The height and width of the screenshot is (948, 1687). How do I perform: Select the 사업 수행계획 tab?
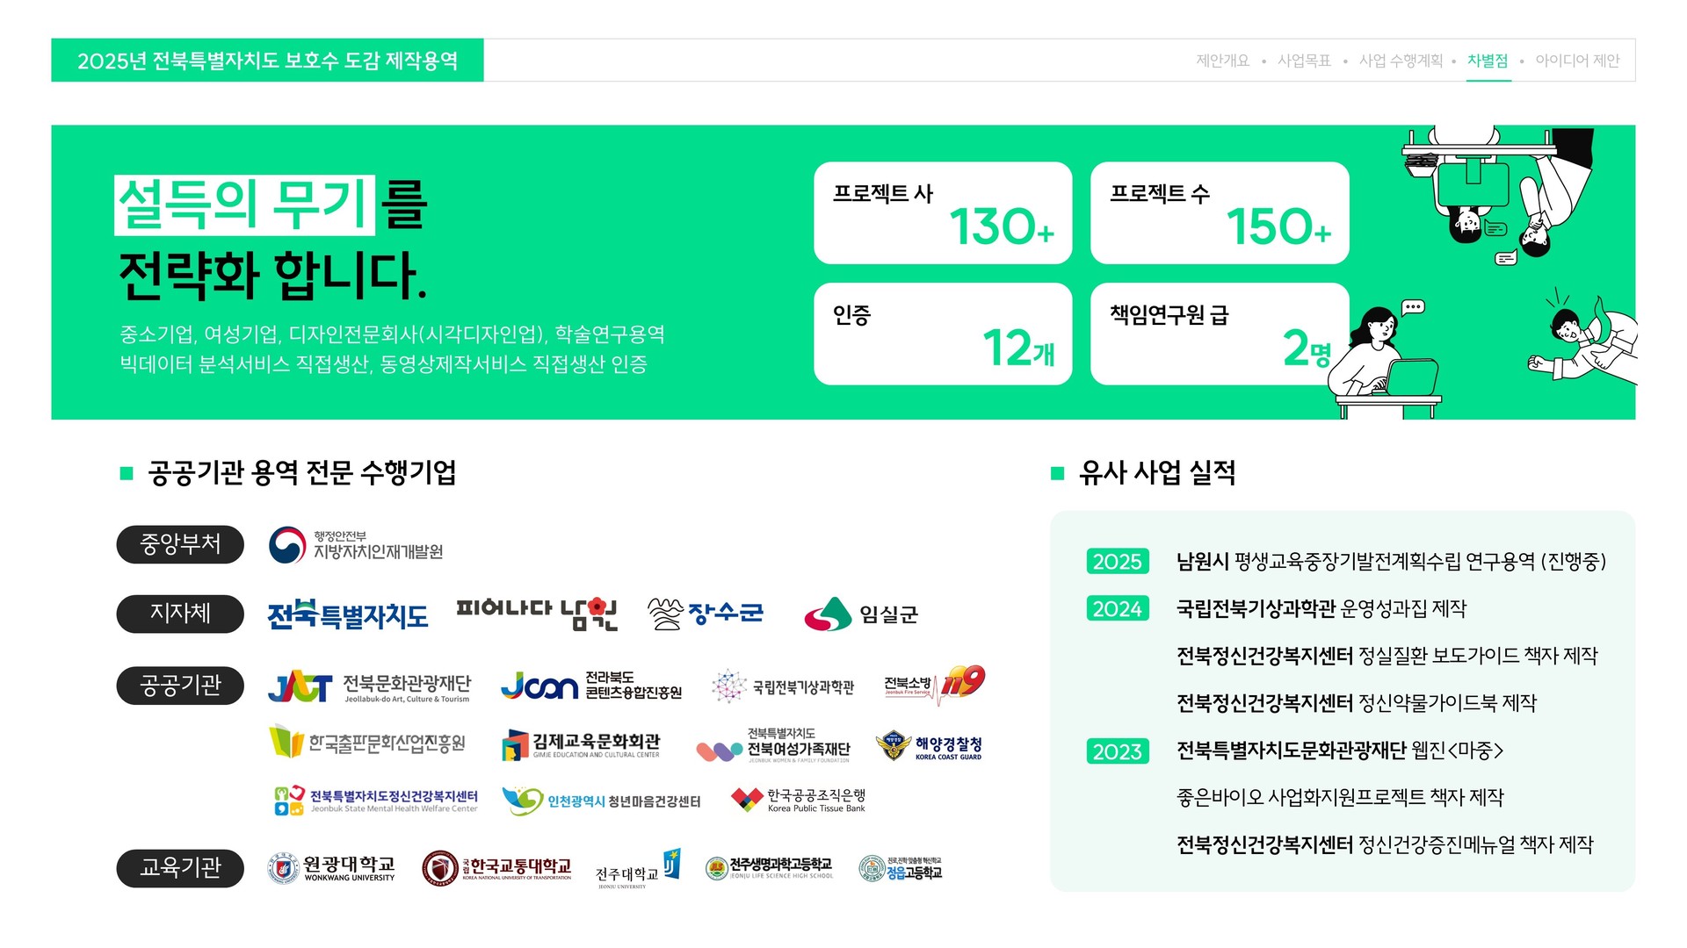coord(1401,61)
